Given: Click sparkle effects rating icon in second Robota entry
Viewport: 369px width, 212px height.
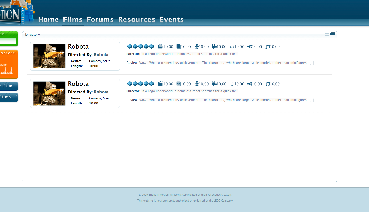Looking at the screenshot, I should pos(232,84).
